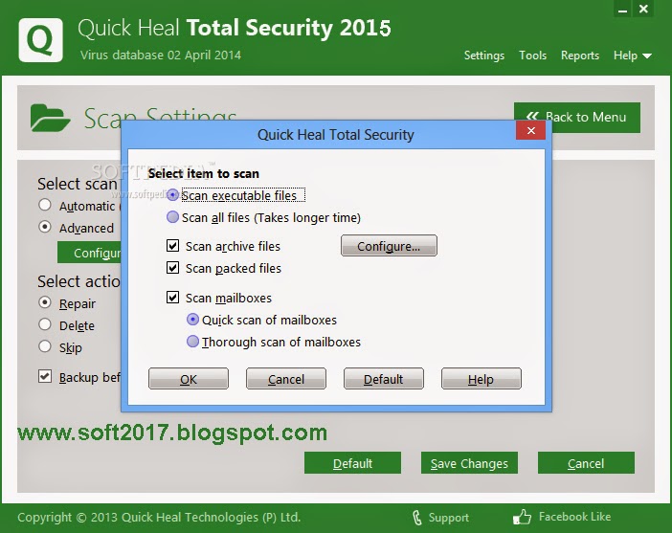Viewport: 672px width, 533px height.
Task: Open the Settings menu
Action: point(483,56)
